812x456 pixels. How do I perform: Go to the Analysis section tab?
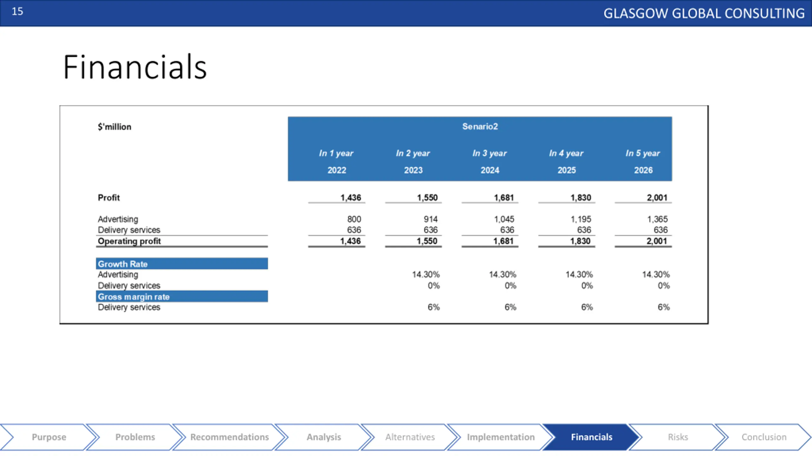[x=324, y=437]
